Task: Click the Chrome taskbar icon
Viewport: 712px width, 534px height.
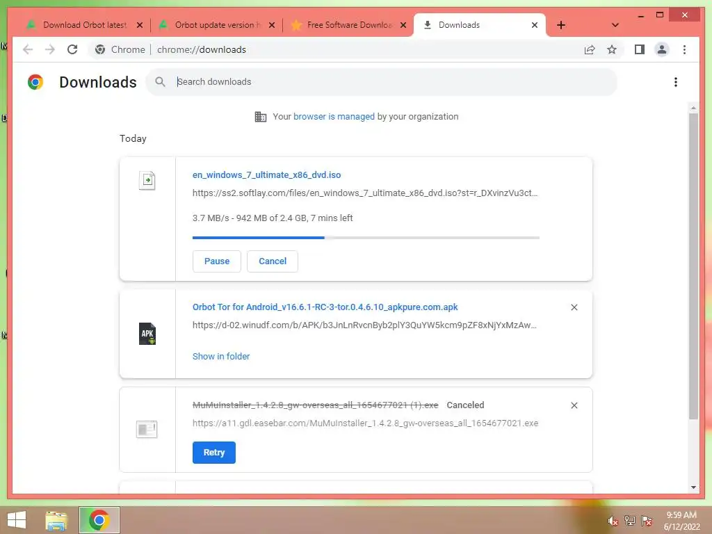Action: (99, 520)
